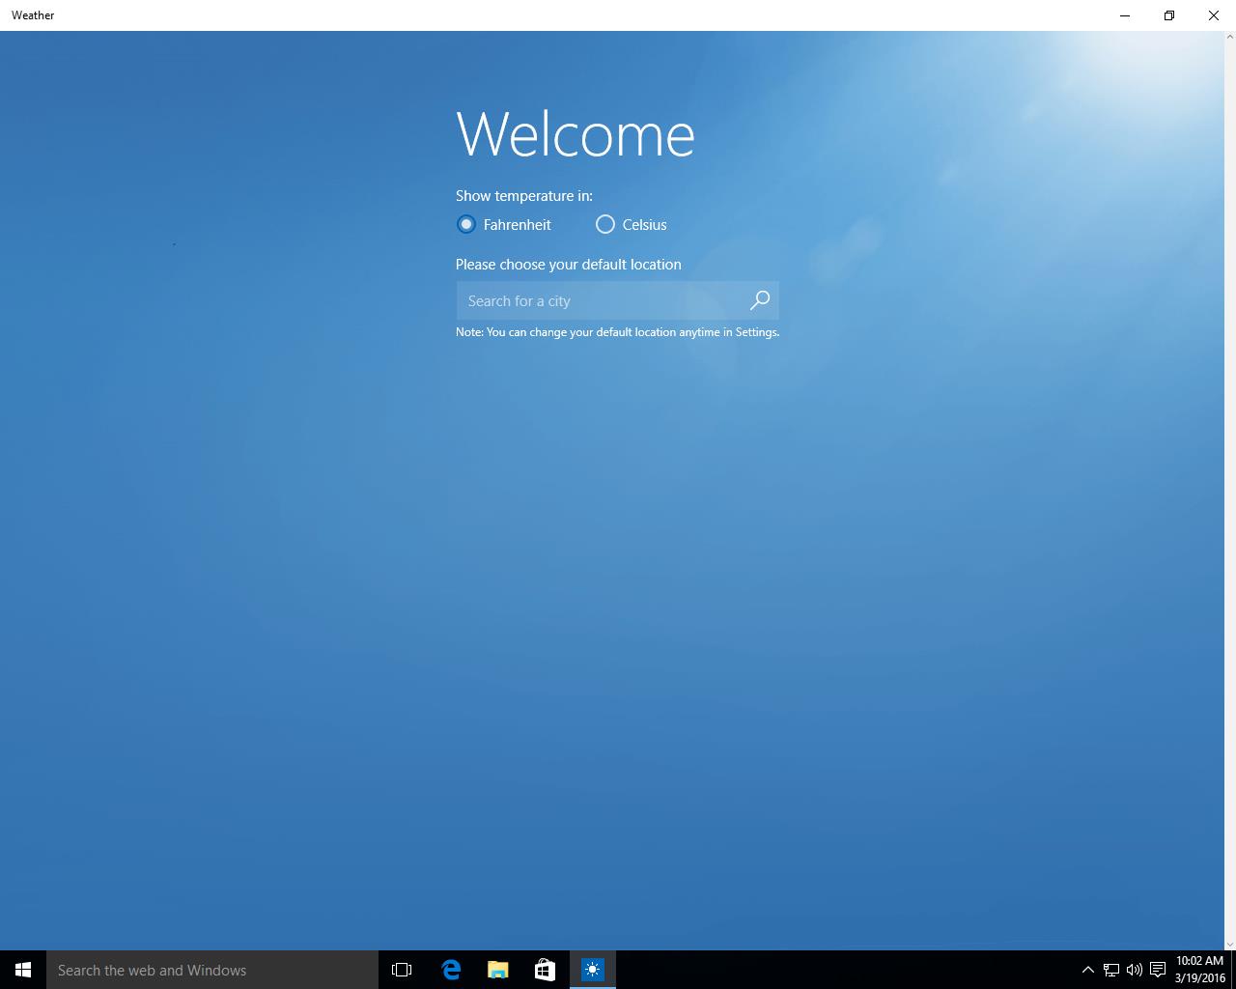1236x989 pixels.
Task: Click the Welcome heading text
Action: [x=576, y=133]
